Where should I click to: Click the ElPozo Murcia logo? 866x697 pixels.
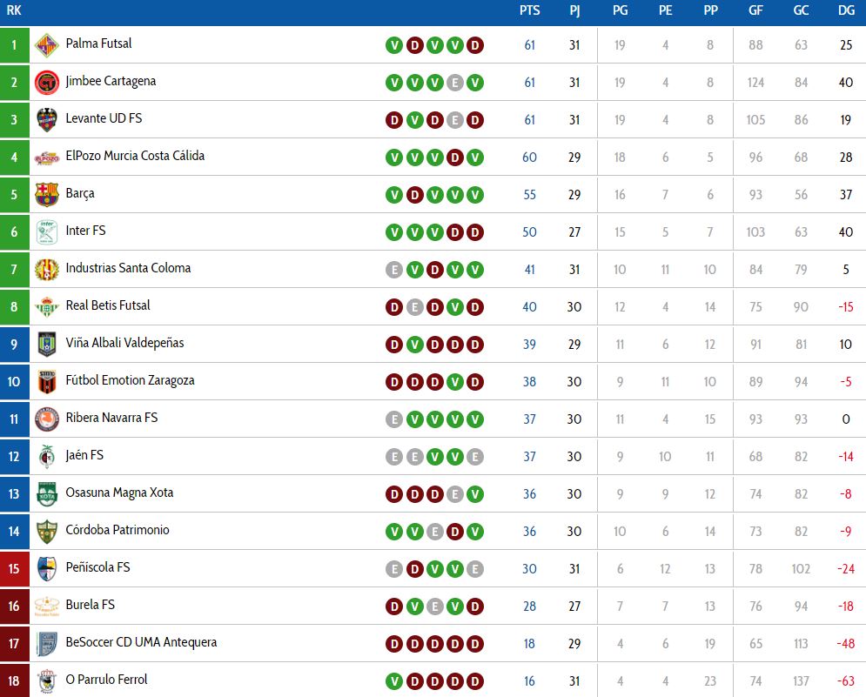pos(47,157)
